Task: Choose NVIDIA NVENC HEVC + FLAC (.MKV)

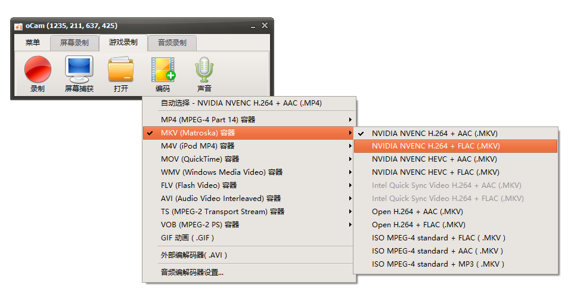Action: 455,172
